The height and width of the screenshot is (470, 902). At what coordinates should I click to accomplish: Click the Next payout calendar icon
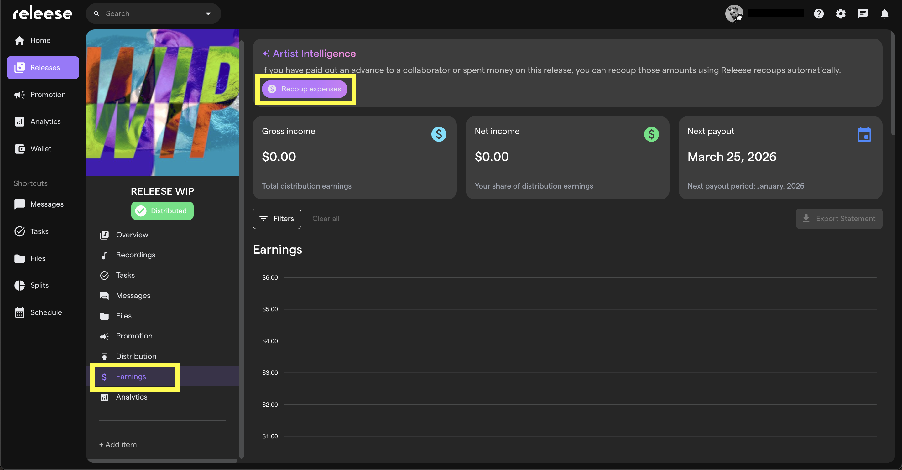click(864, 134)
